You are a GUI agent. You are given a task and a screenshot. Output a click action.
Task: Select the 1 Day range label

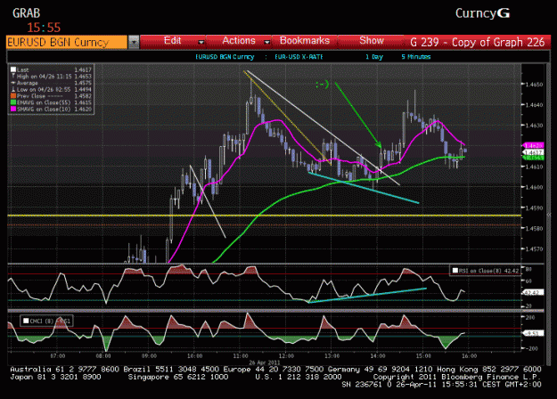click(374, 57)
